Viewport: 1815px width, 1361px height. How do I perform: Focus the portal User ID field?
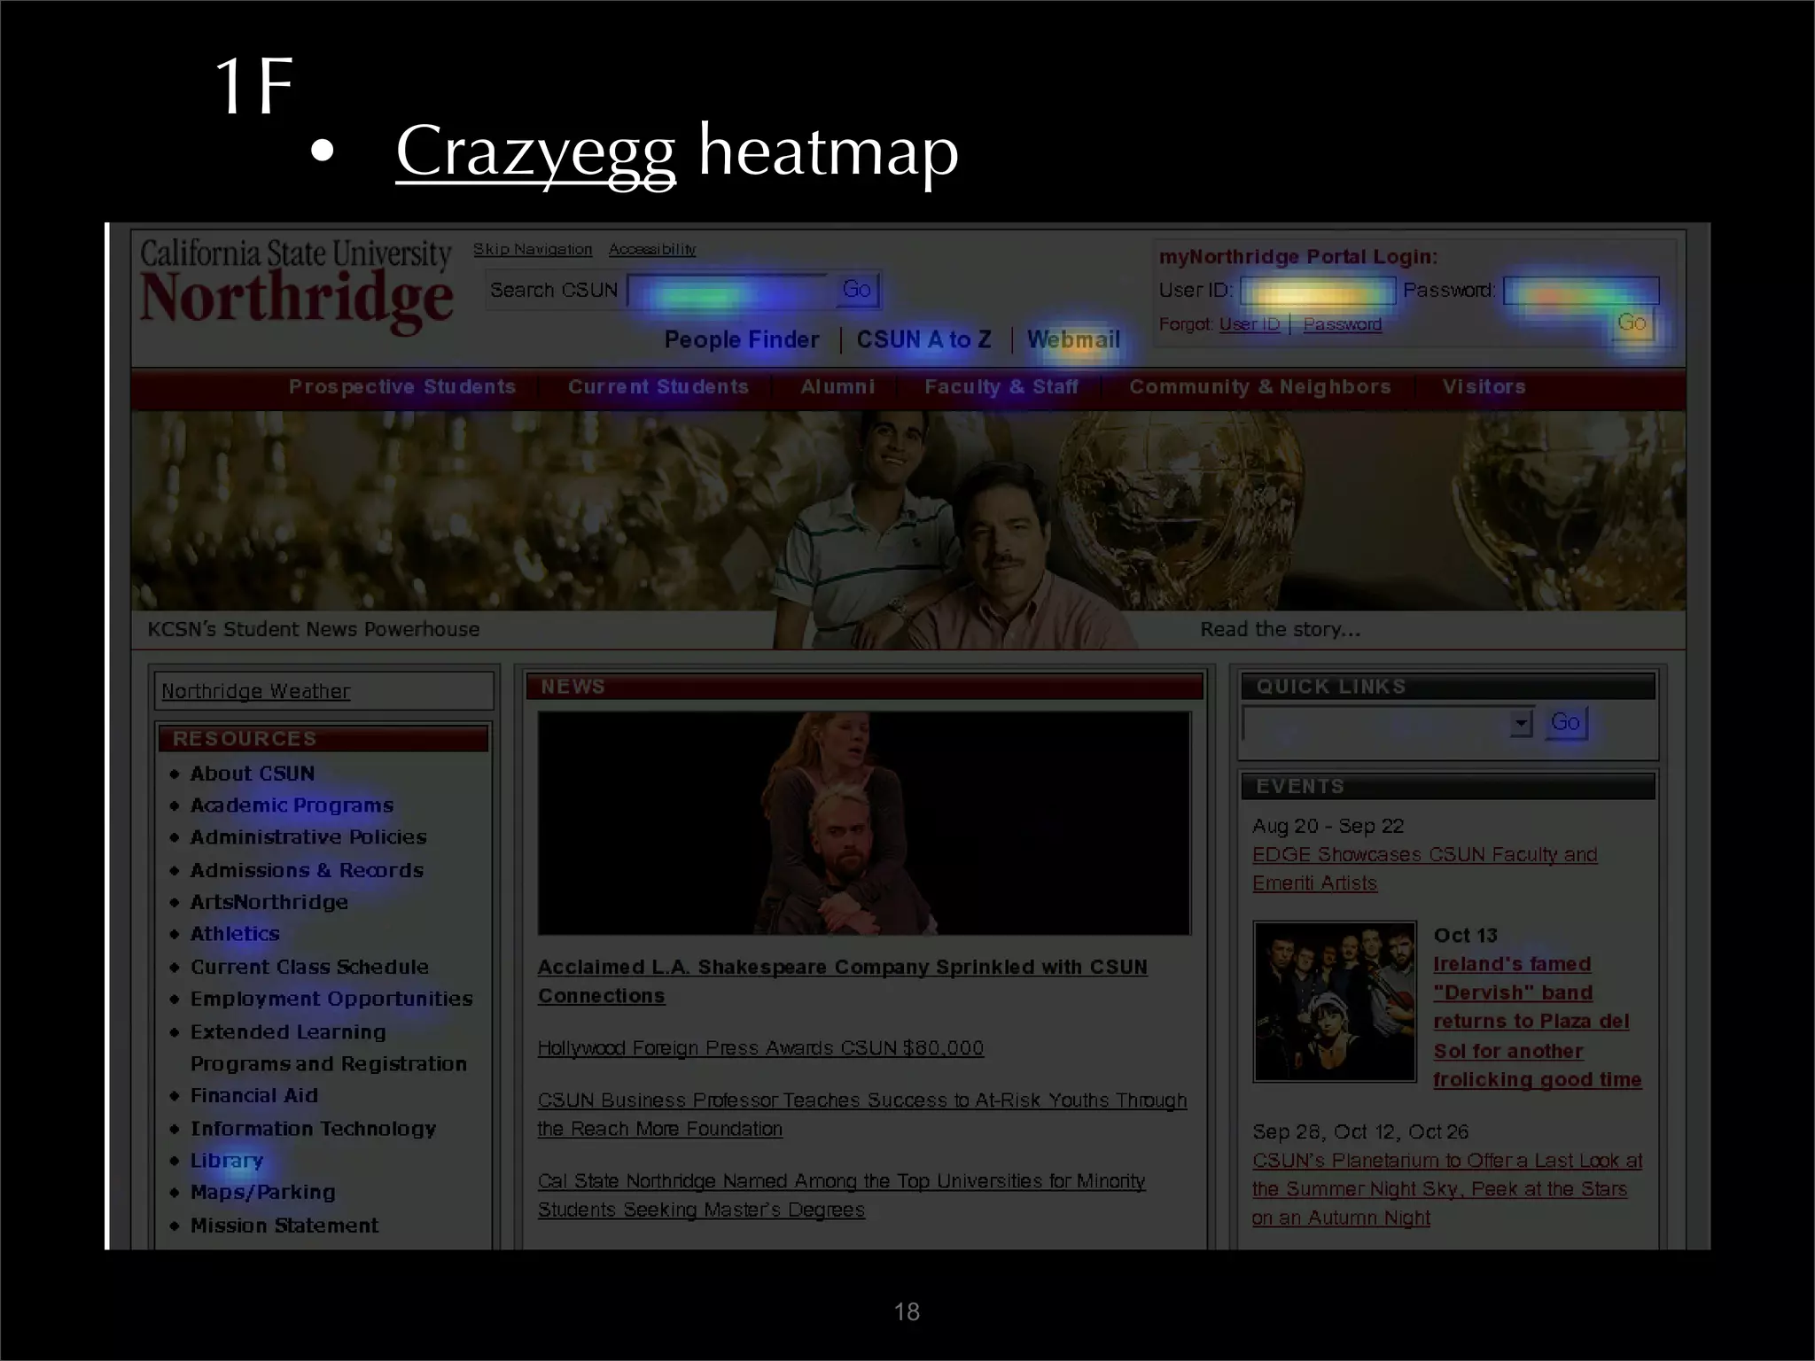tap(1317, 291)
